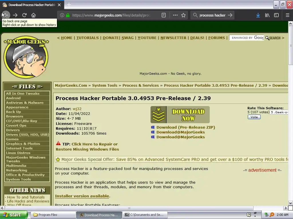Viewport: 293px width, 219px height.
Task: Reload the current page
Action: pos(24,15)
